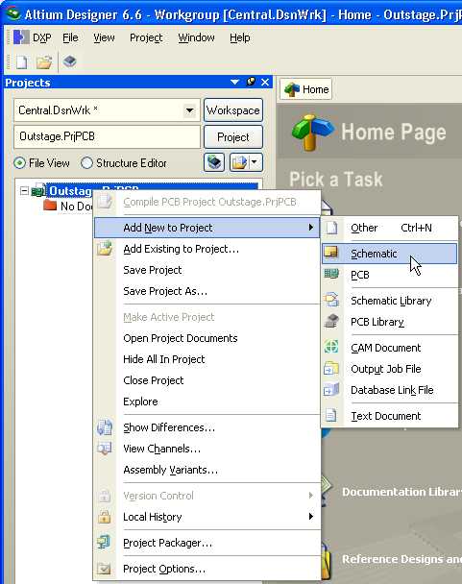Screen dimensions: 462x584
Task: Select the File View radio button
Action: point(19,163)
